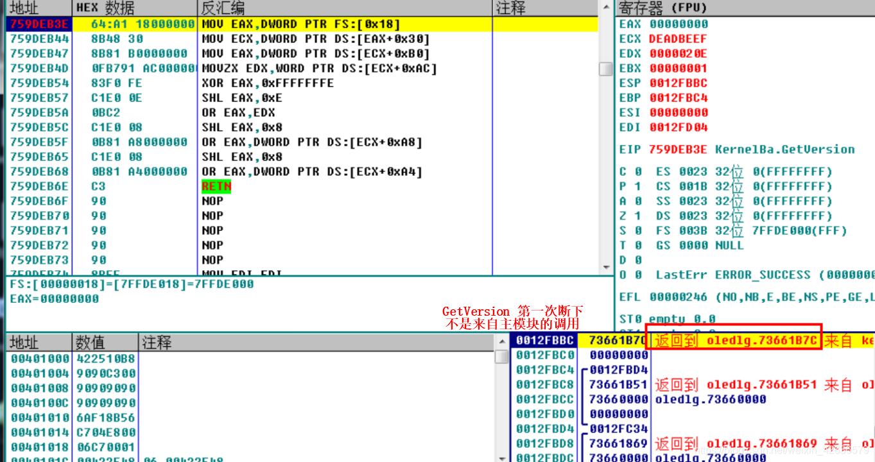The image size is (875, 462).
Task: Select EDX register value 0000020E
Action: coord(679,54)
